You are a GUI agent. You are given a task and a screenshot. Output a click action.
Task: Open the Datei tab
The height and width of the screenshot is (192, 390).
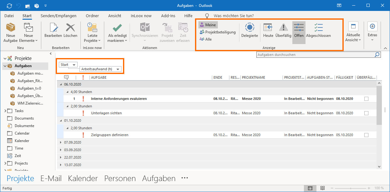9,16
